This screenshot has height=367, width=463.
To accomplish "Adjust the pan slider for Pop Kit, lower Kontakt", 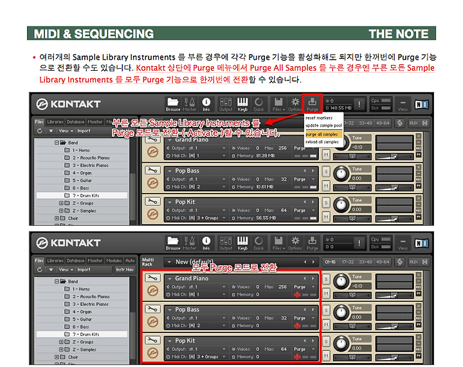I will [x=352, y=358].
